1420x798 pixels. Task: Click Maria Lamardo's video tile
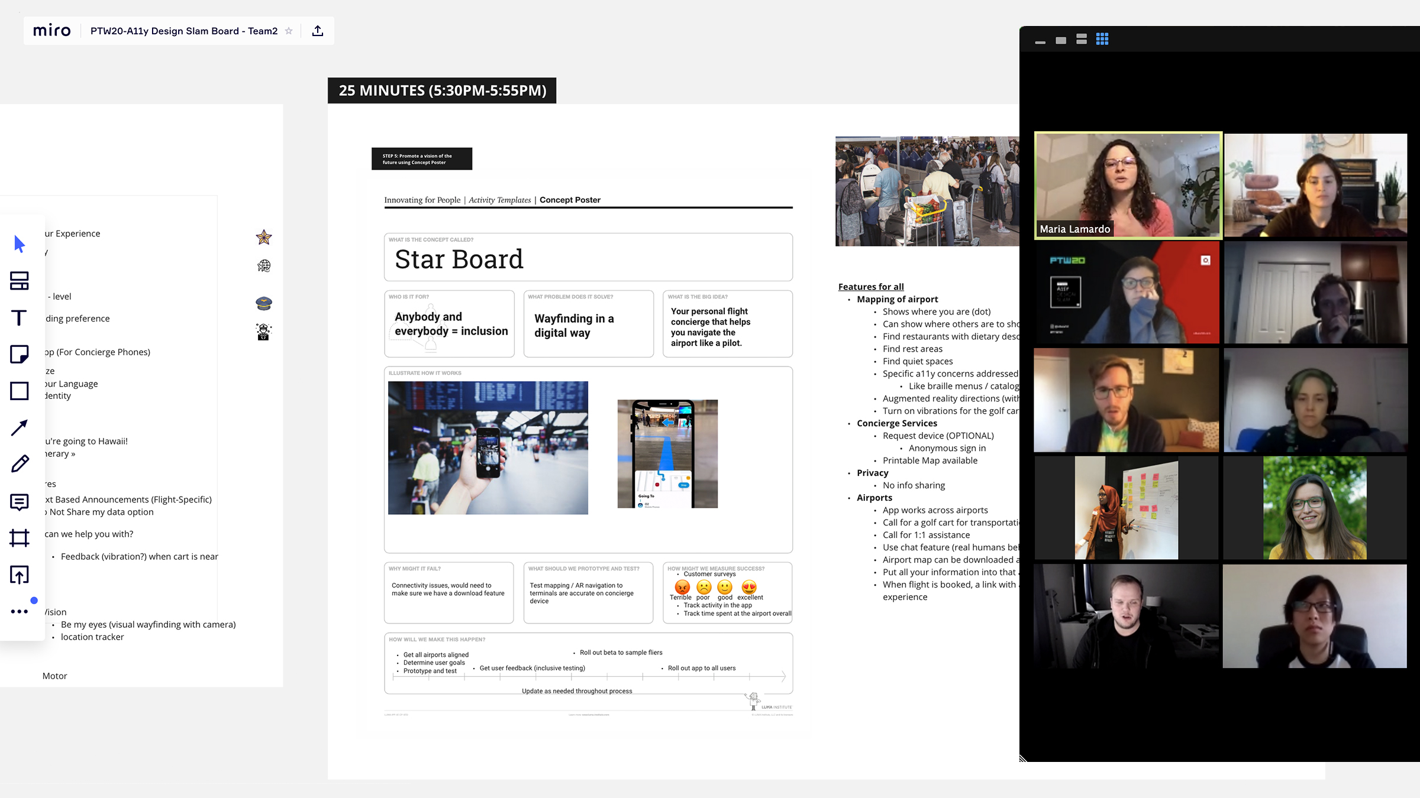coord(1128,185)
